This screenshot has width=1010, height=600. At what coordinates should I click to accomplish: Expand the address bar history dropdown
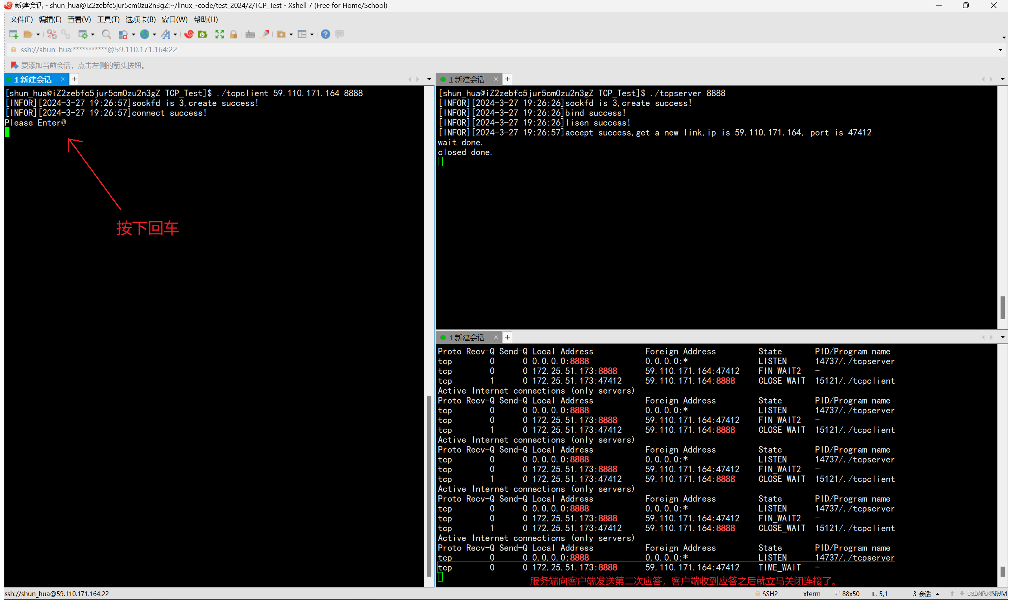1000,50
